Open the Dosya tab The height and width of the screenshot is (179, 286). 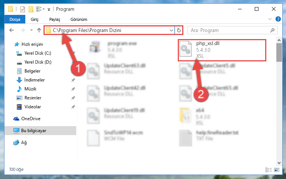pos(15,19)
